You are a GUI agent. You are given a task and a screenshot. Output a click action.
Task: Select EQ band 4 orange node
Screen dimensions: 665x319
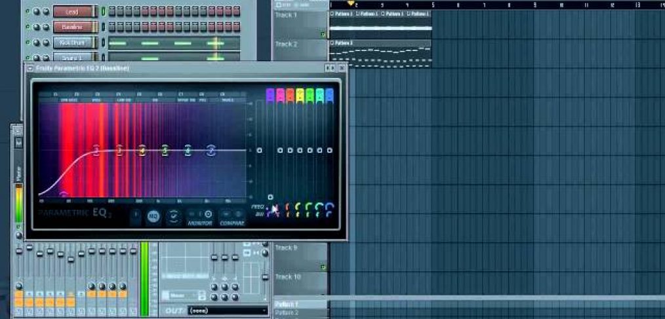point(142,150)
